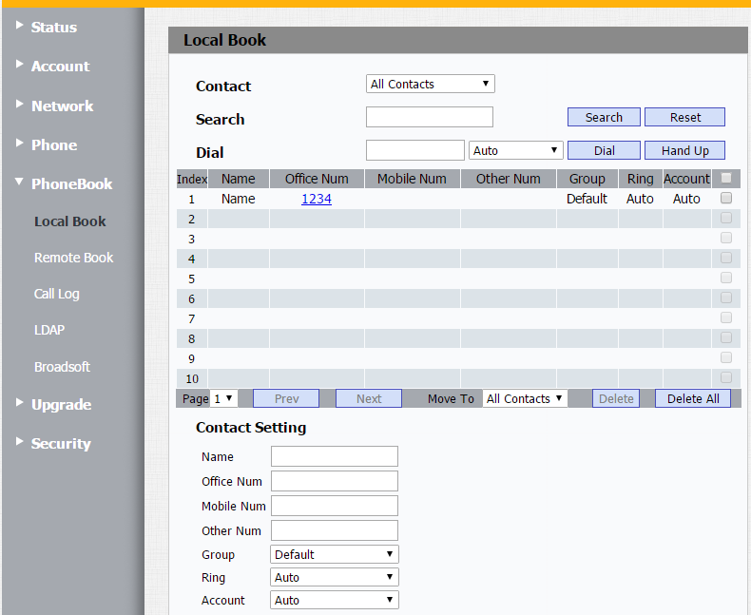The width and height of the screenshot is (751, 615).
Task: Go to Call Log in sidebar
Action: click(56, 294)
